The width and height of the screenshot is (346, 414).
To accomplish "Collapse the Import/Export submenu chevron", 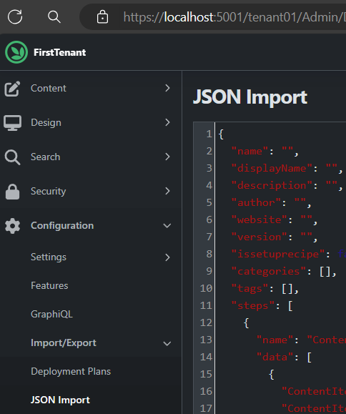I will 167,343.
